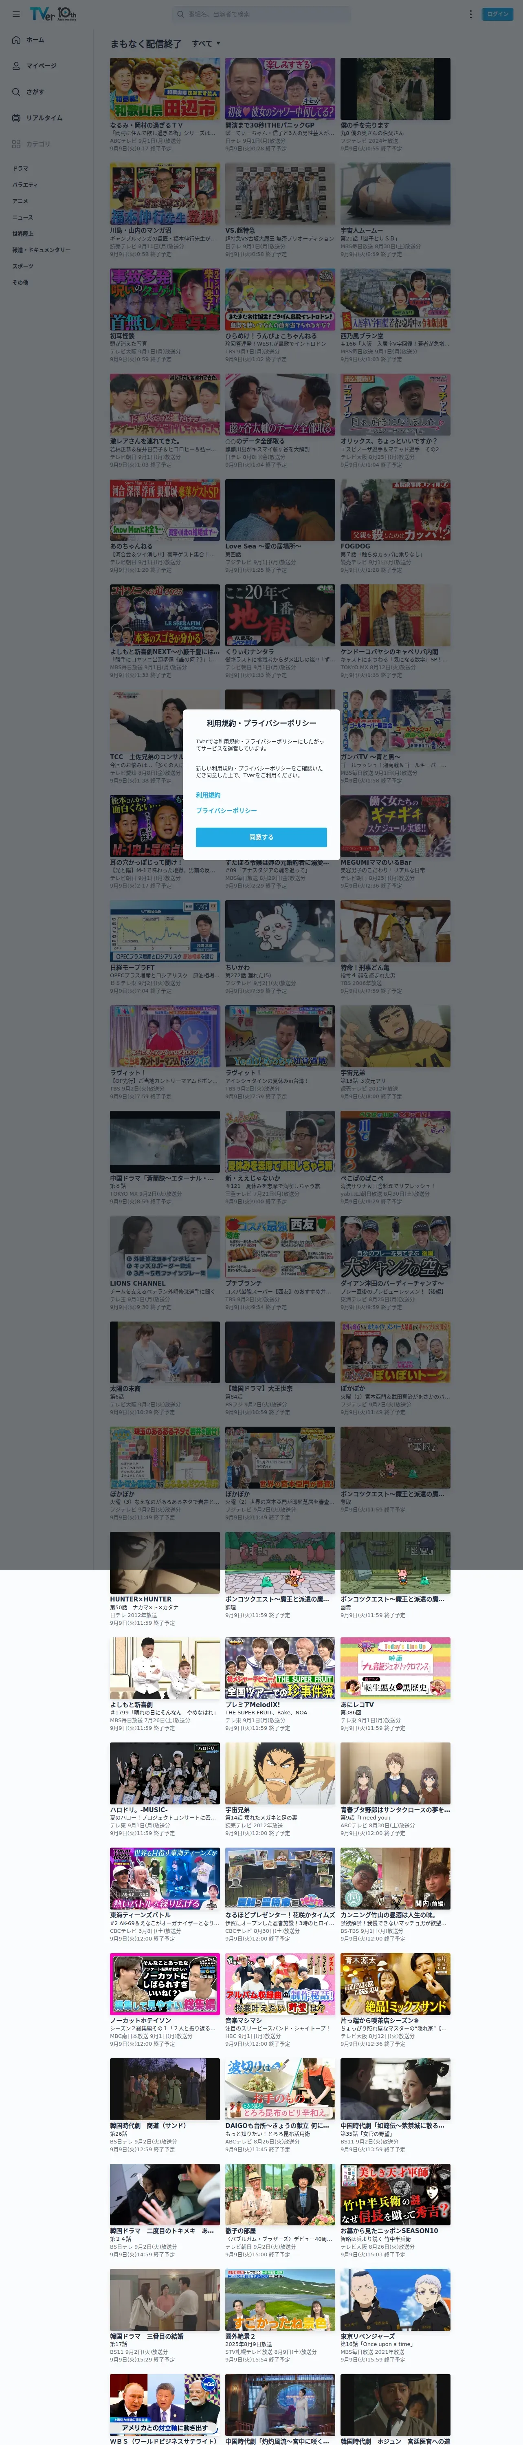The height and width of the screenshot is (2445, 523).
Task: Open the その他 category
Action: pyautogui.click(x=20, y=282)
